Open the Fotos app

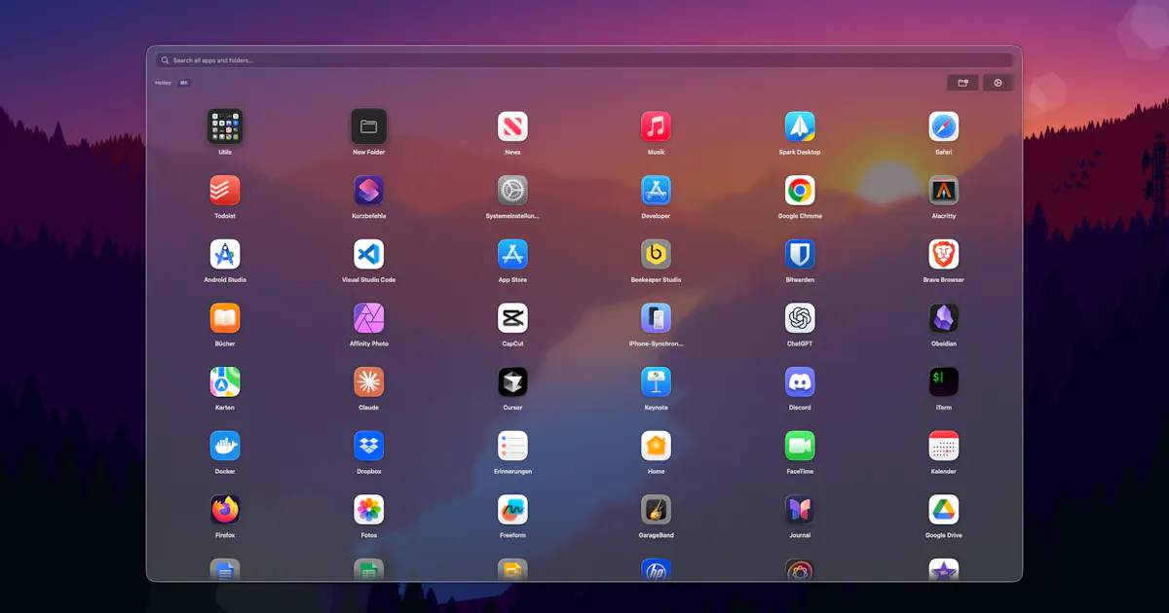pos(369,510)
